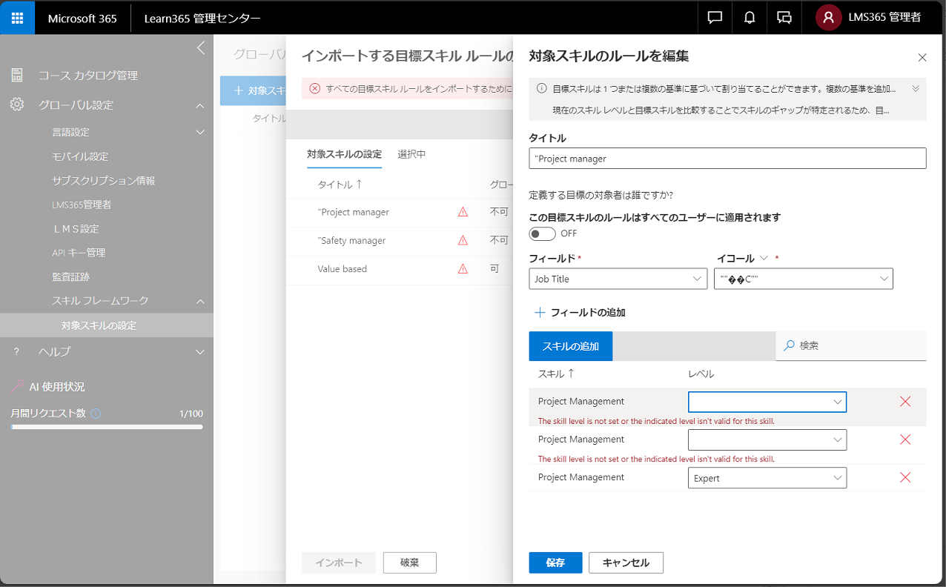Click the red error icon in import banner
The width and height of the screenshot is (946, 587).
tap(314, 88)
